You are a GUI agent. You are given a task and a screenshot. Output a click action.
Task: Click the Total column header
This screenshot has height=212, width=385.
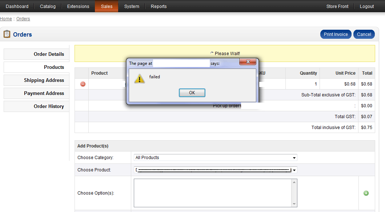367,73
